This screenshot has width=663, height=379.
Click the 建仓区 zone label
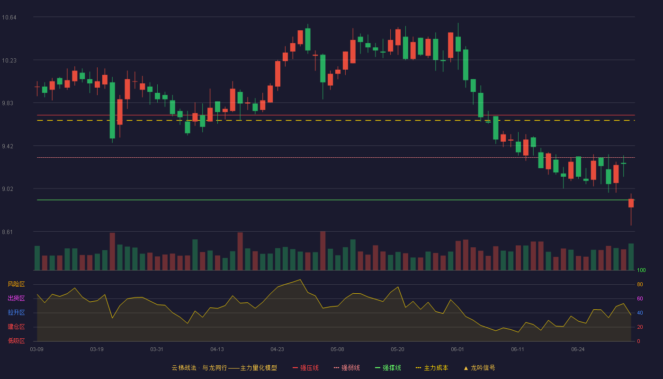coord(16,327)
